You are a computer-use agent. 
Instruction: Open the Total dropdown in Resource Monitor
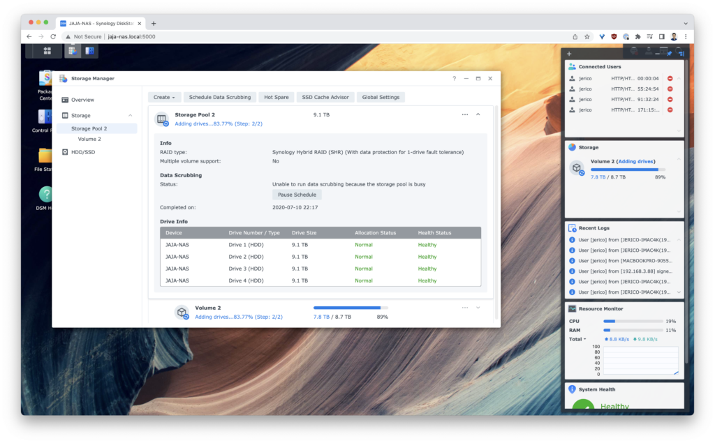coord(577,339)
